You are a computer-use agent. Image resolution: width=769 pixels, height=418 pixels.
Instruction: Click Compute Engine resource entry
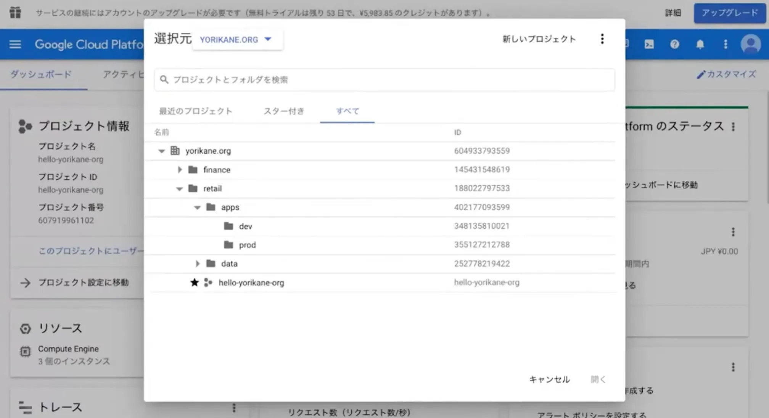click(68, 349)
